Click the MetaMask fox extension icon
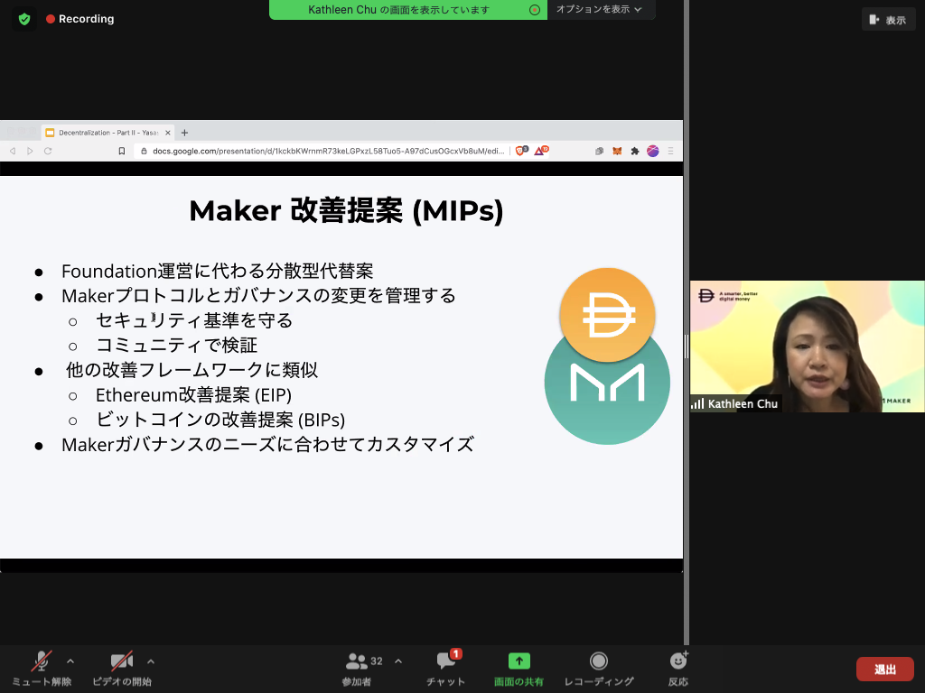This screenshot has height=693, width=925. click(x=617, y=151)
